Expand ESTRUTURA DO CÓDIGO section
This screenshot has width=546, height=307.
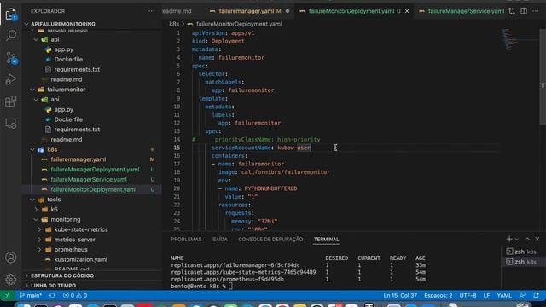coord(93,275)
